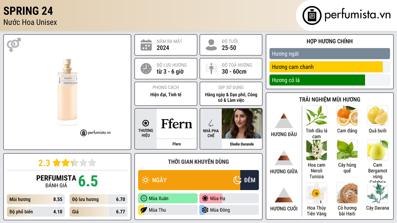Click the perfumista.vn watermark under the bottle

coord(96,132)
